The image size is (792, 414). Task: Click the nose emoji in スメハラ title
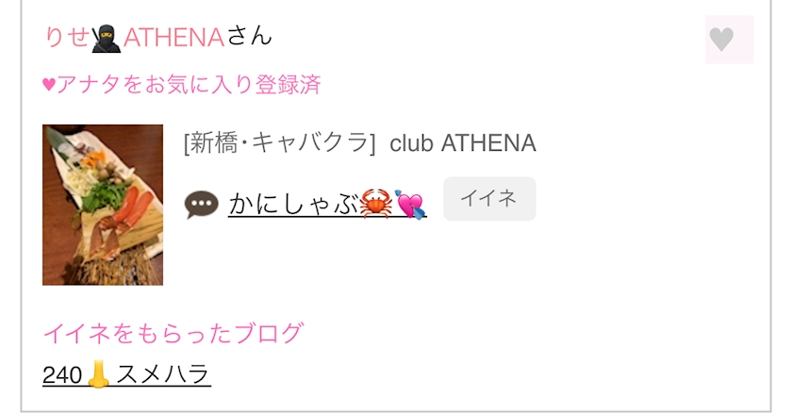click(98, 374)
